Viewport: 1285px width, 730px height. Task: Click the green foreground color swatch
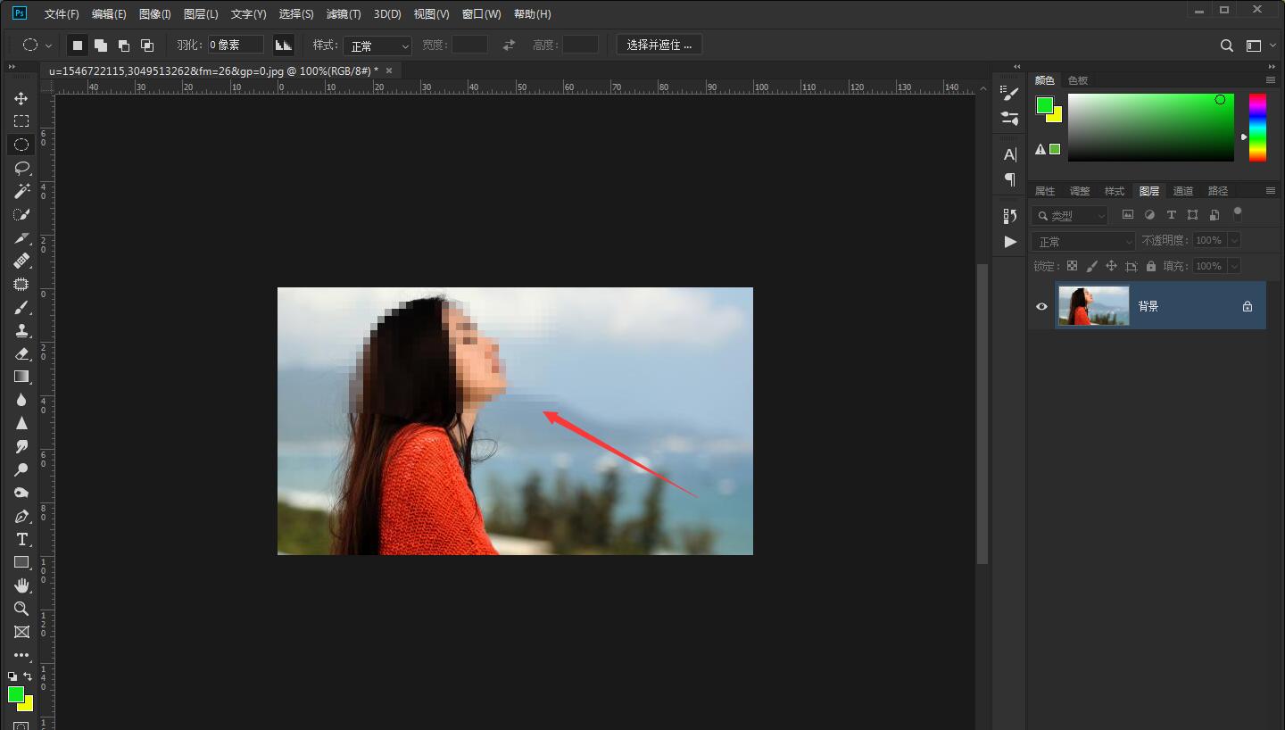tap(1043, 106)
